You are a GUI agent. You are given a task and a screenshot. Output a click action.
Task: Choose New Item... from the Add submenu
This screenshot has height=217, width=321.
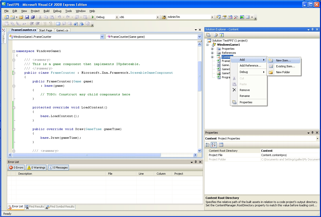click(284, 60)
